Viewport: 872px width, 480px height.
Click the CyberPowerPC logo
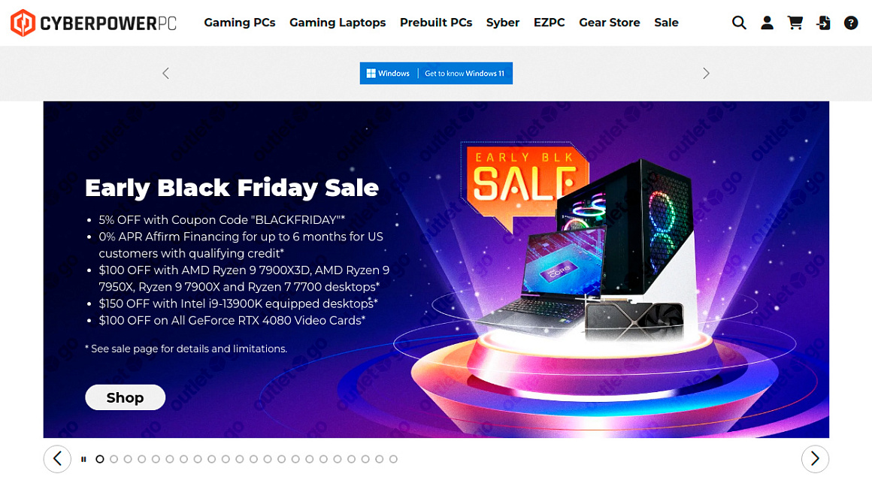pos(93,23)
